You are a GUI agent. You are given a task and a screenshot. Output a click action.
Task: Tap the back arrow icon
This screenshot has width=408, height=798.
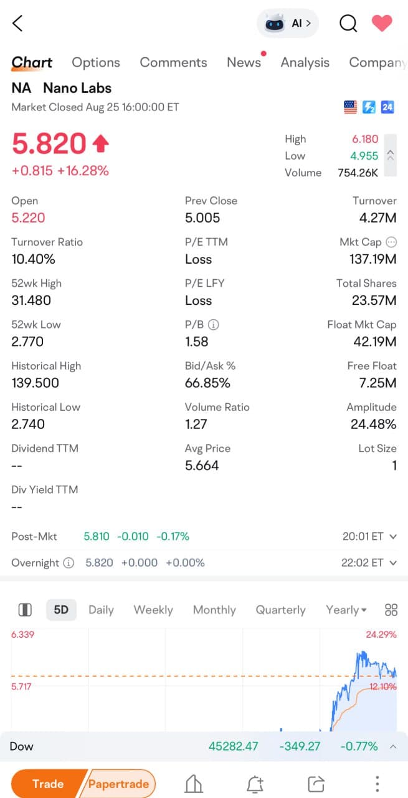coord(17,24)
